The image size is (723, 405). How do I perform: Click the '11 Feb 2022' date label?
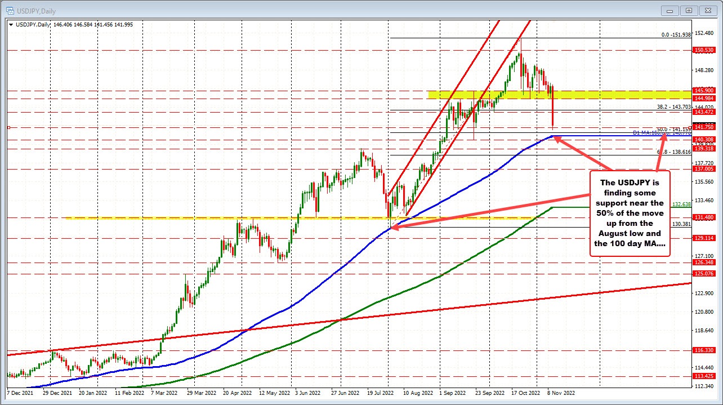tap(129, 393)
